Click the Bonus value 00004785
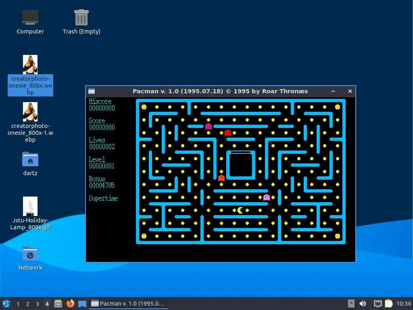The image size is (413, 310). click(102, 185)
